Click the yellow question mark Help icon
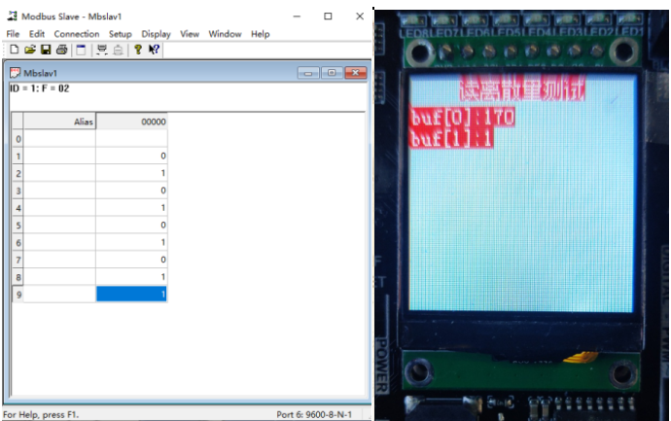The height and width of the screenshot is (421, 671). [x=138, y=50]
